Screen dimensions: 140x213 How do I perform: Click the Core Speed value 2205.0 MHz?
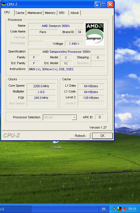point(41,86)
